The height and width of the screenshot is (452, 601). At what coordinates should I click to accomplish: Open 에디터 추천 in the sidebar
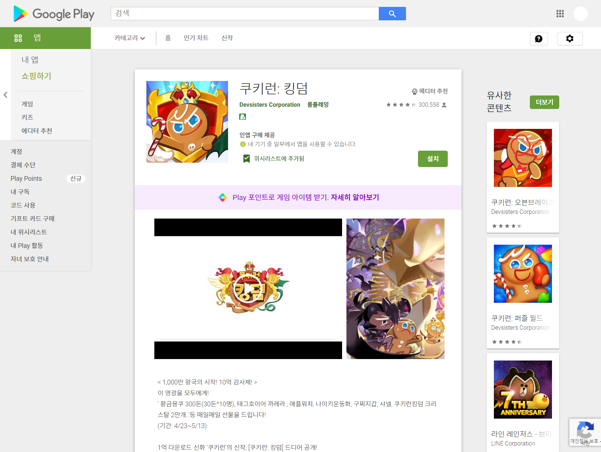37,131
